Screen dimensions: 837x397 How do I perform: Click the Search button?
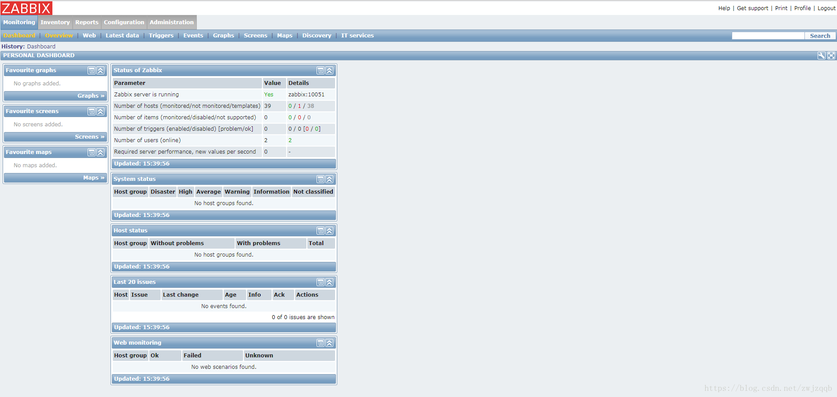pos(820,36)
